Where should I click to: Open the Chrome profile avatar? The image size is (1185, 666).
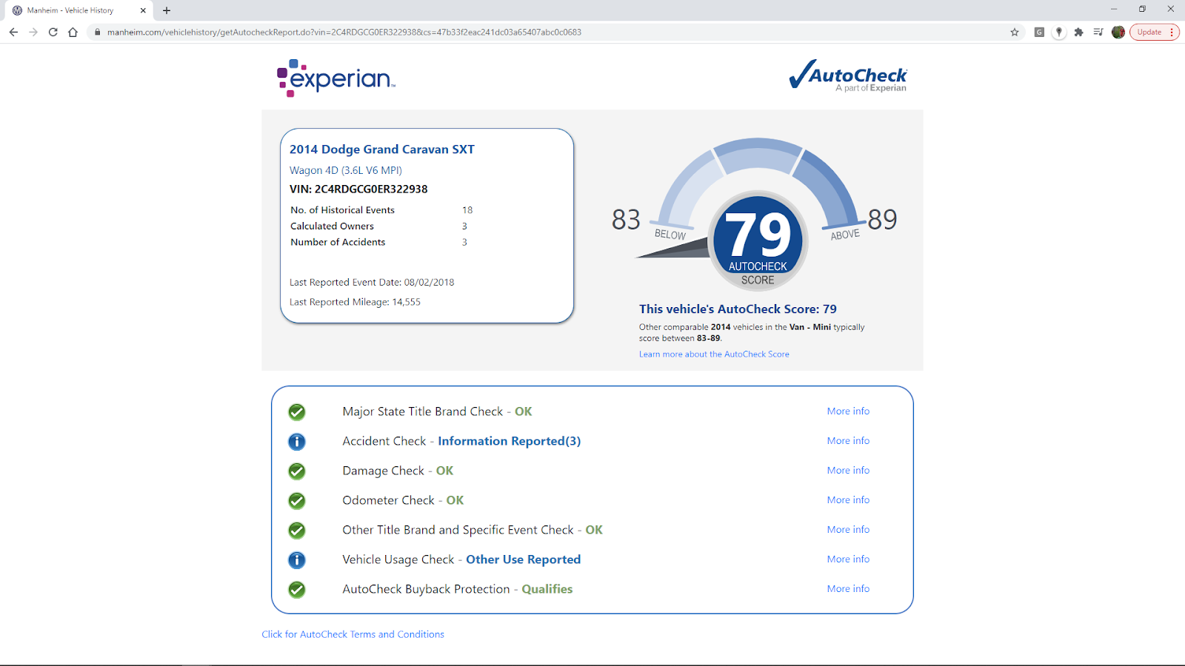(1118, 32)
